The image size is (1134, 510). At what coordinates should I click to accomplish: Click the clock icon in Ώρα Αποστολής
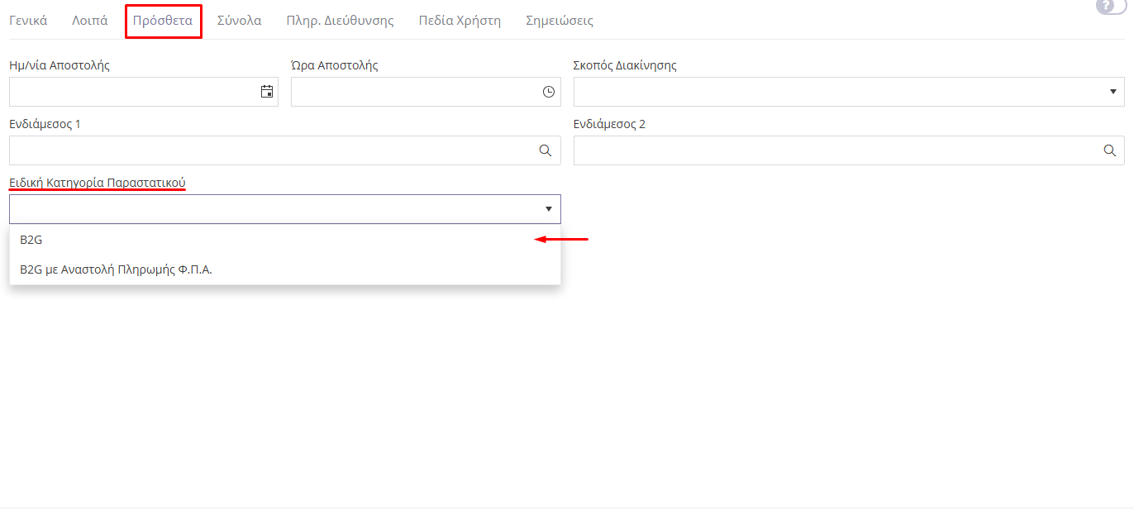(549, 92)
